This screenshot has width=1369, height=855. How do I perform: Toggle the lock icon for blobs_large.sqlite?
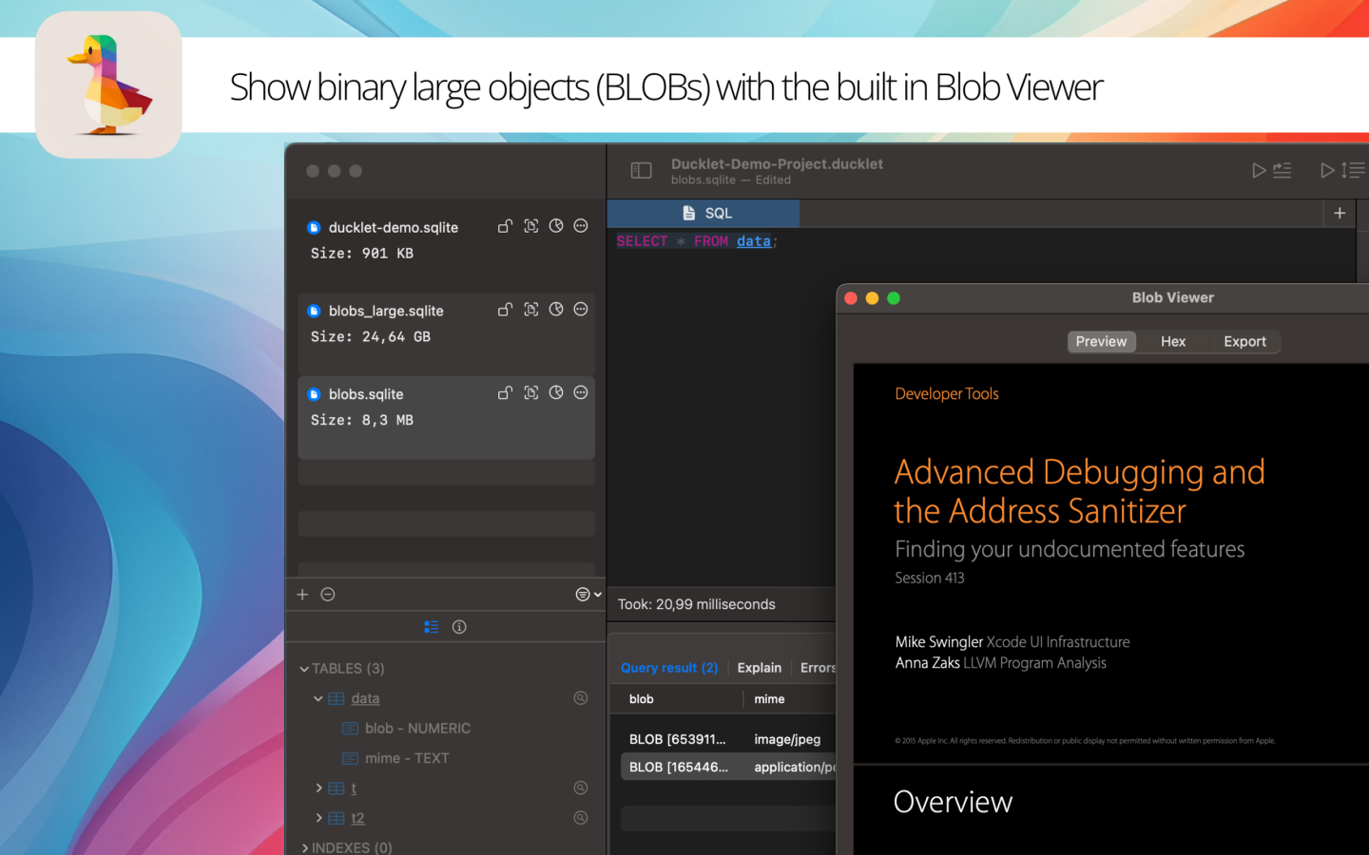coord(505,310)
